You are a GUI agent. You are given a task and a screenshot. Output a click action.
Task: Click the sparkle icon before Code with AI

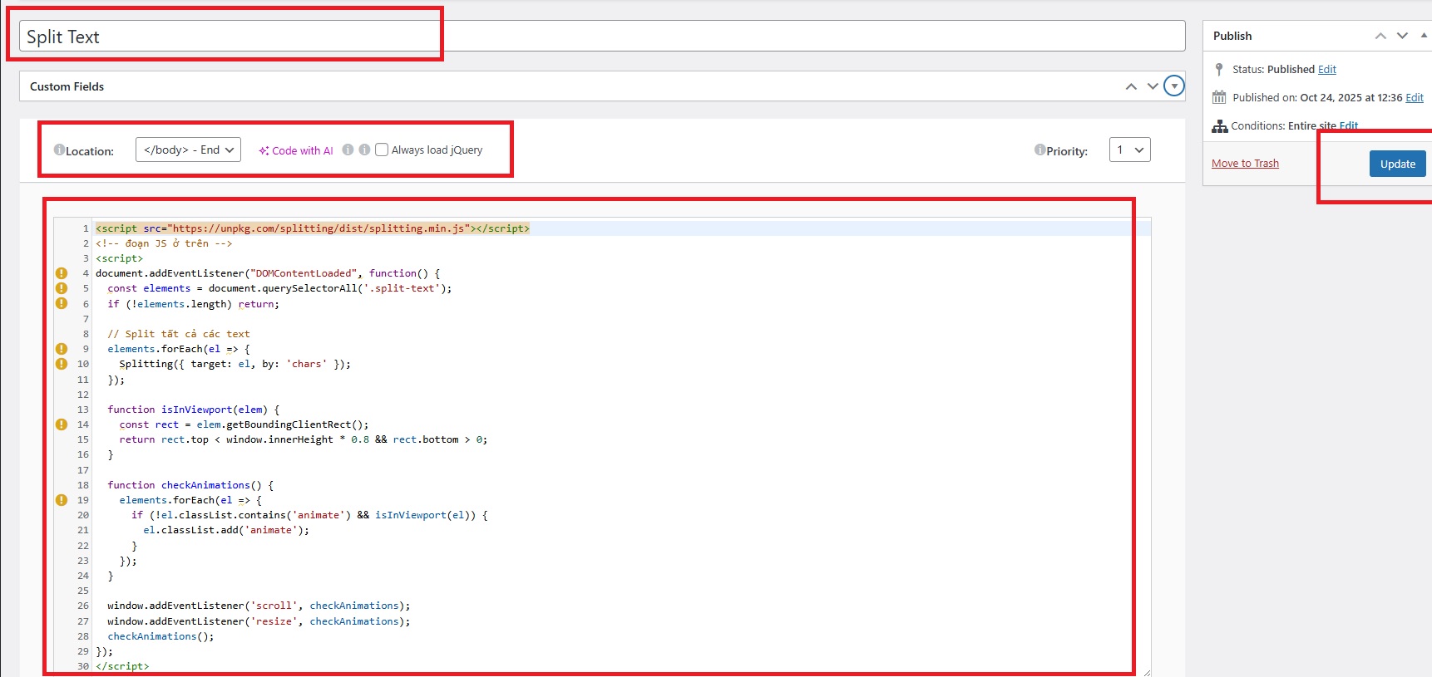tap(264, 150)
